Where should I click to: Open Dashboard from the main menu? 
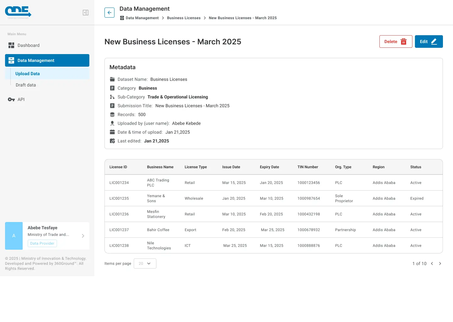click(28, 45)
